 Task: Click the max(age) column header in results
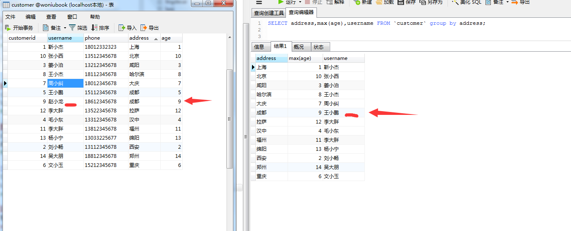pyautogui.click(x=305, y=58)
